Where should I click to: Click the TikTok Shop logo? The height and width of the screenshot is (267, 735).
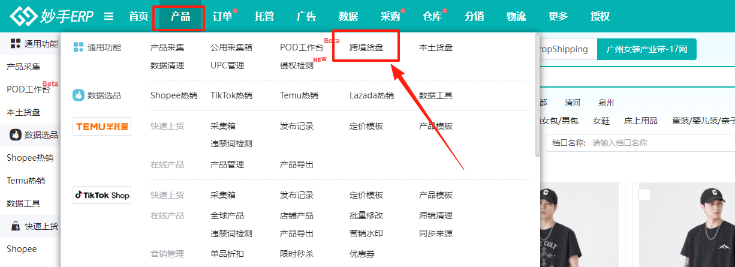[102, 195]
